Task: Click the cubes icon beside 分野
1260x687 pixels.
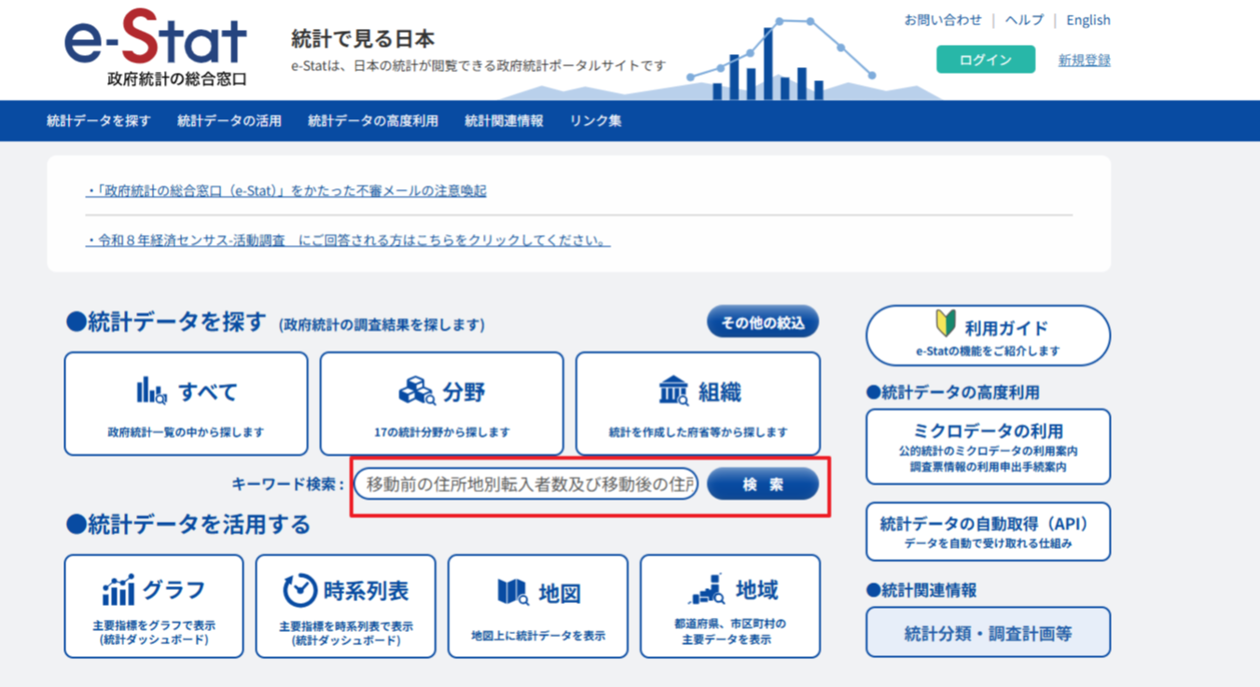Action: [417, 392]
